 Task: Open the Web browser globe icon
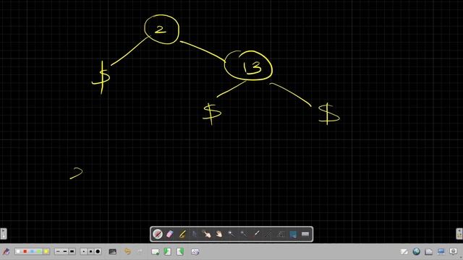coord(417,251)
